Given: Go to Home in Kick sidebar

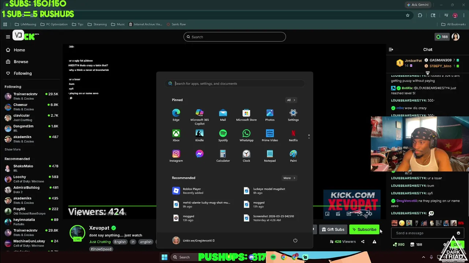Looking at the screenshot, I should [x=16, y=50].
